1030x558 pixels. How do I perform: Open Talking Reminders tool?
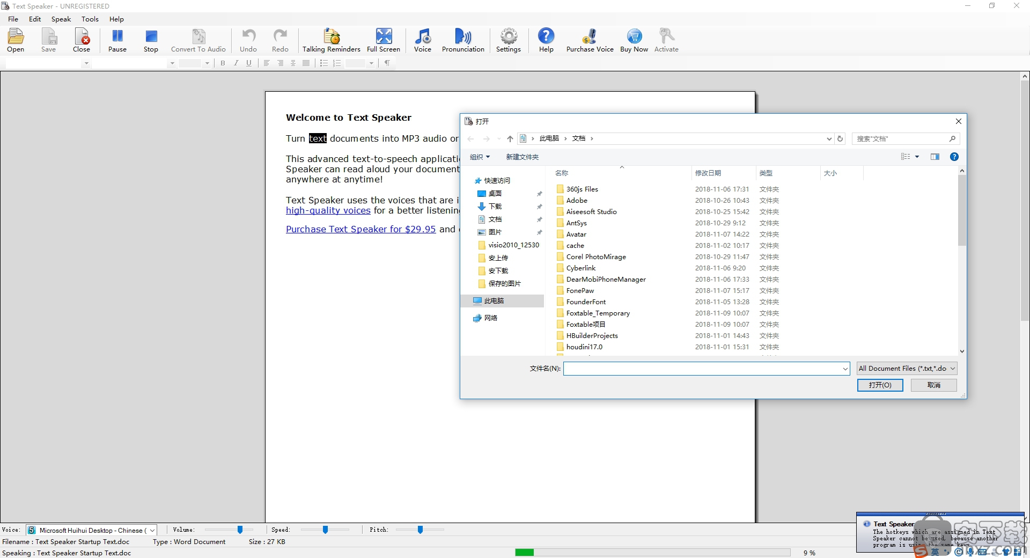point(332,40)
